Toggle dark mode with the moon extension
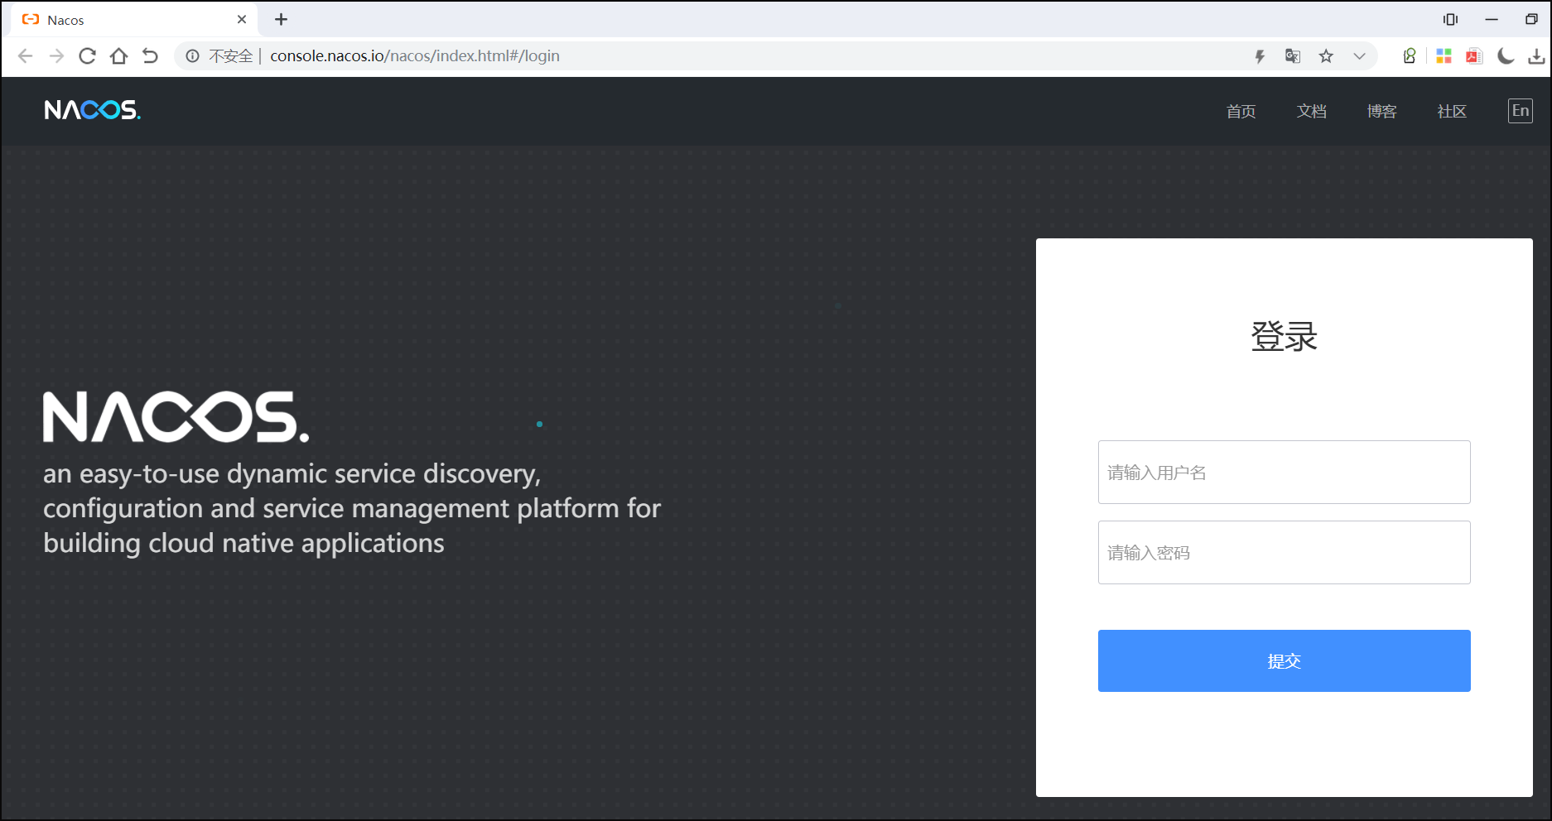The image size is (1552, 821). 1506,55
